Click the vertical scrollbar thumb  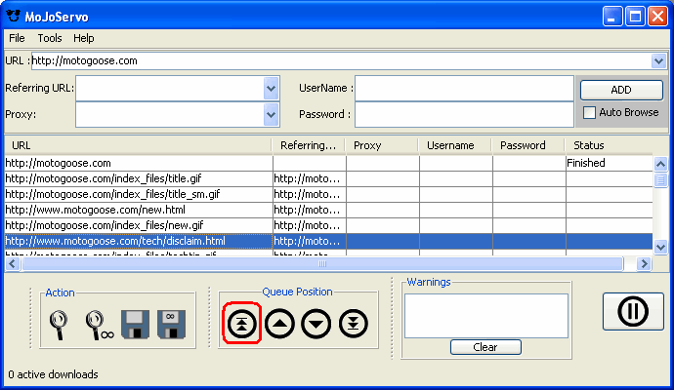(660, 179)
